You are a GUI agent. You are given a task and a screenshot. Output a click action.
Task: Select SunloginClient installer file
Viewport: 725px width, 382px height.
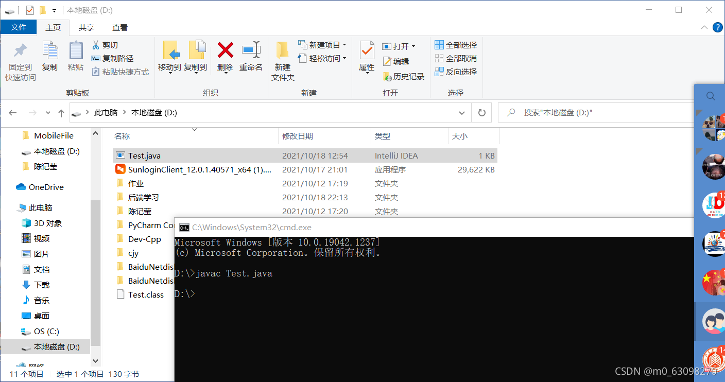tap(304, 169)
